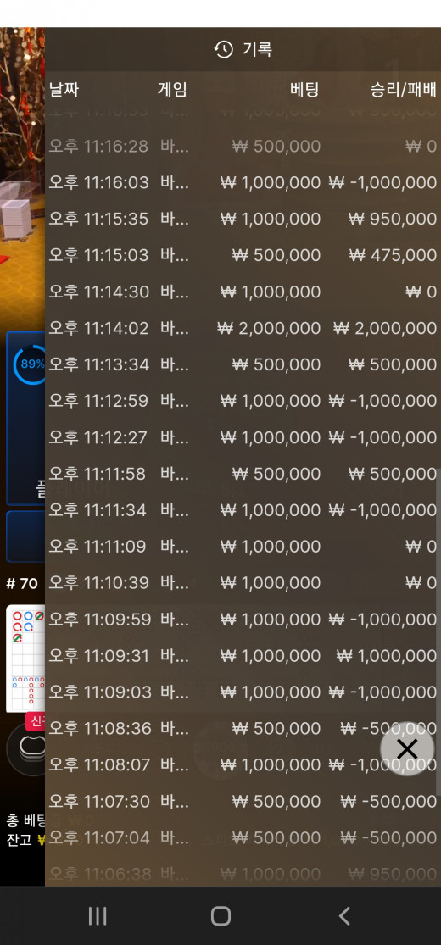
Task: Tap the Android home button
Action: (x=220, y=916)
